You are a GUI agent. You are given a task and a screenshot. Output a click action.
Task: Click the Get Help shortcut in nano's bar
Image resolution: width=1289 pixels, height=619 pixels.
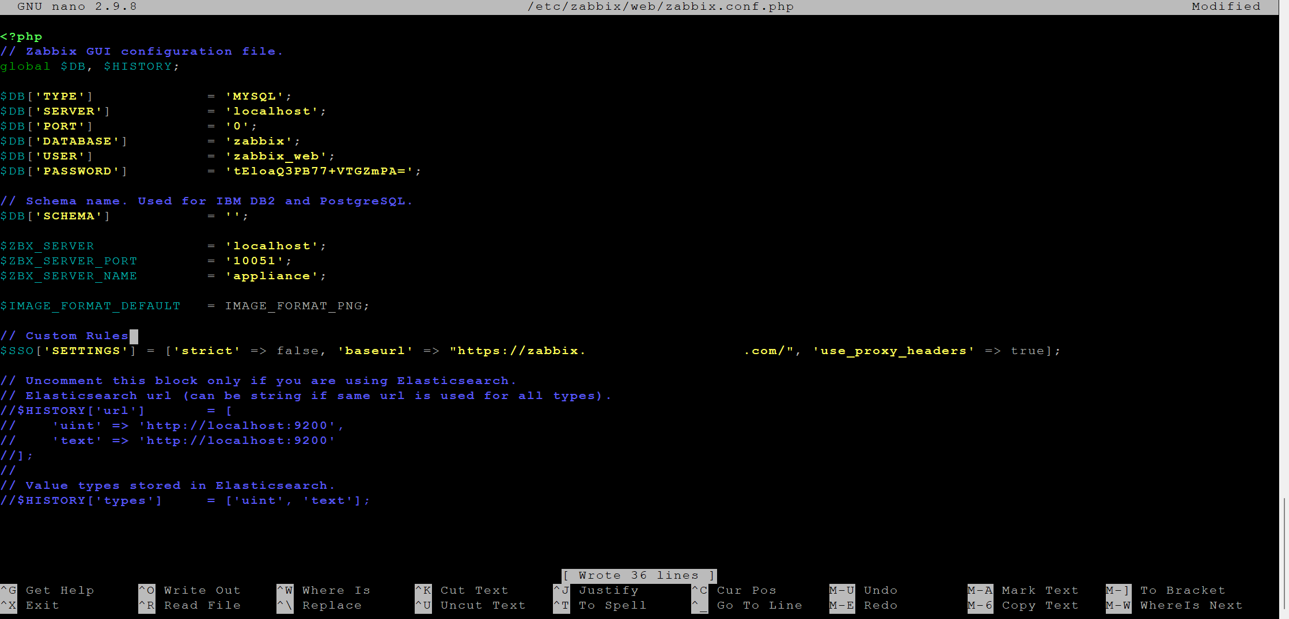(47, 590)
